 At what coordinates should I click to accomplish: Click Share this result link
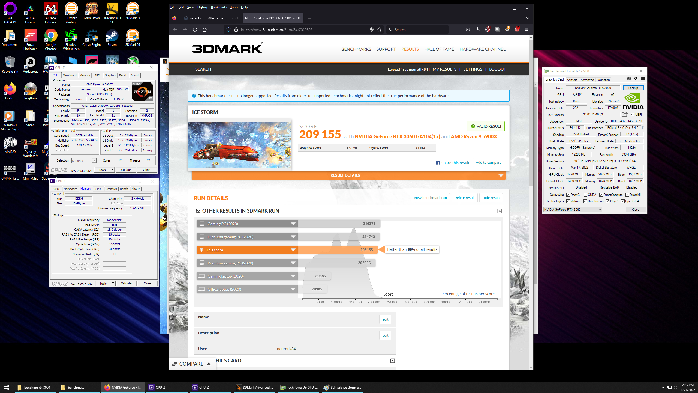pos(453,163)
